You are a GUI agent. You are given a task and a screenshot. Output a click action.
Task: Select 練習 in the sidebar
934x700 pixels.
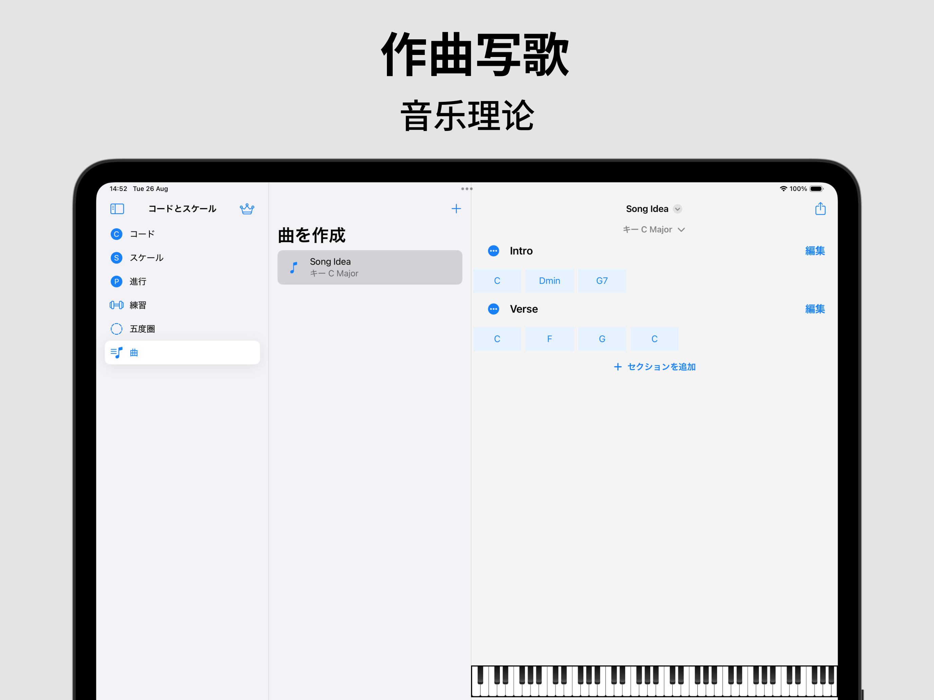coord(182,305)
